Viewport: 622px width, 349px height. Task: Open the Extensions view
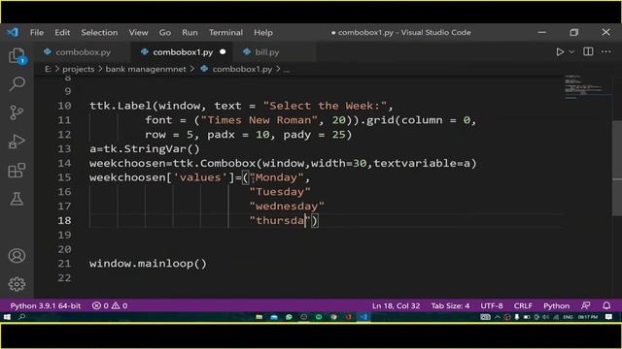(17, 171)
